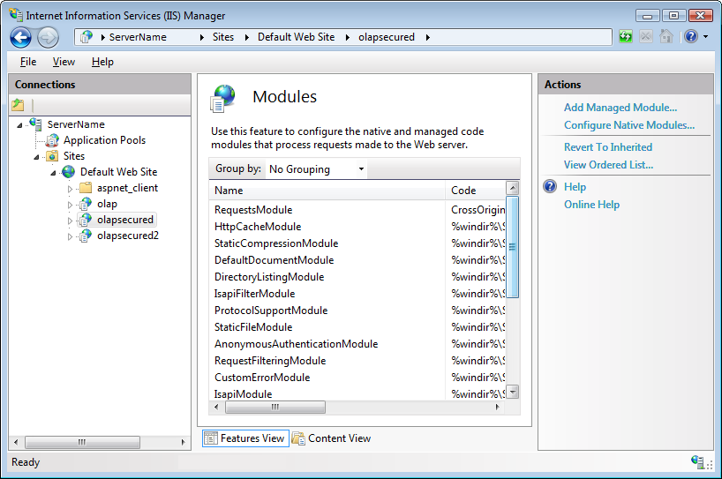This screenshot has height=479, width=722.
Task: Expand the aspnet_client folder node
Action: [x=71, y=189]
